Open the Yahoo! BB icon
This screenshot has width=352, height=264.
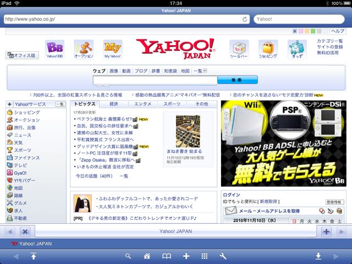(54, 50)
